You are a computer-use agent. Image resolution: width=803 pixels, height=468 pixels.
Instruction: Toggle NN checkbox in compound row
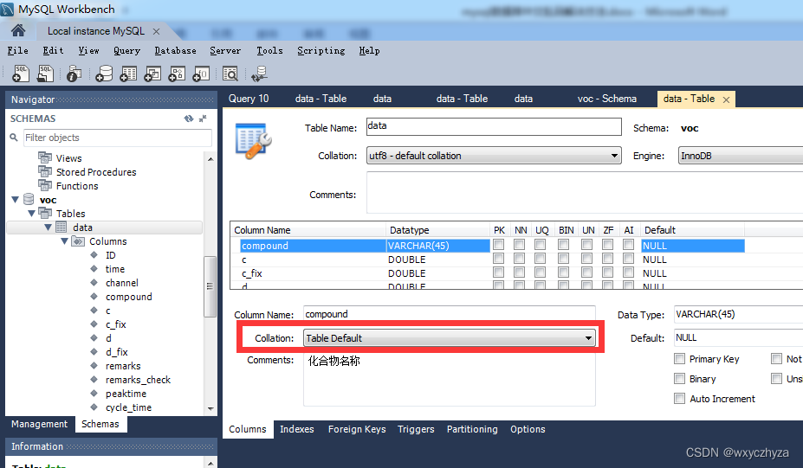point(519,245)
